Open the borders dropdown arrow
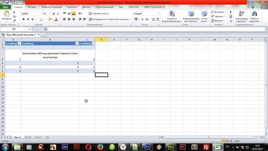The width and height of the screenshot is (268, 151). pos(44,19)
